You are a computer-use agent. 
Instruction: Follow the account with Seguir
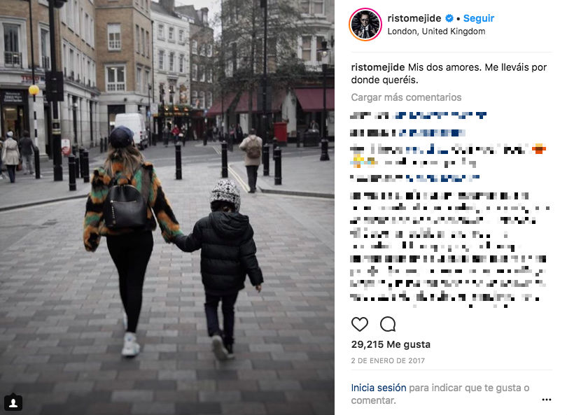(x=478, y=18)
